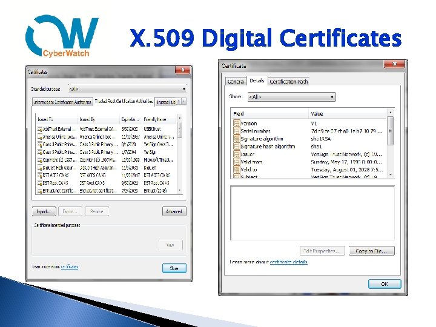Click the V1 version value
This screenshot has height=327, width=436.
314,123
